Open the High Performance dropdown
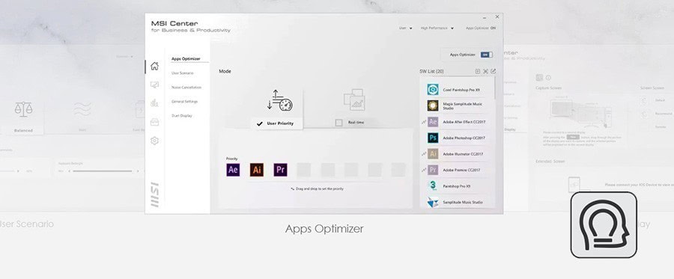 click(437, 28)
